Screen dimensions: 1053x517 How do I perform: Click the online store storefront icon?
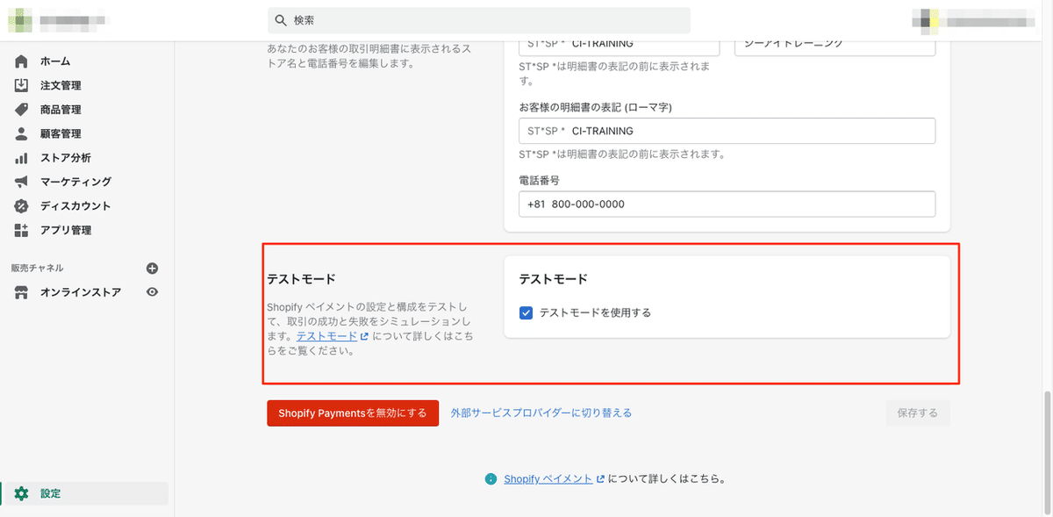[x=21, y=292]
